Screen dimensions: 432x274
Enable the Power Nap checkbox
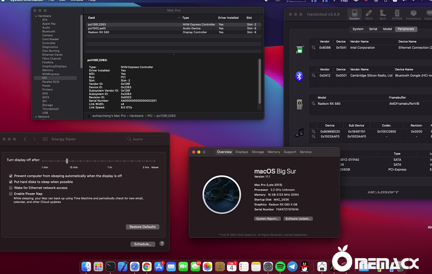tap(11, 194)
